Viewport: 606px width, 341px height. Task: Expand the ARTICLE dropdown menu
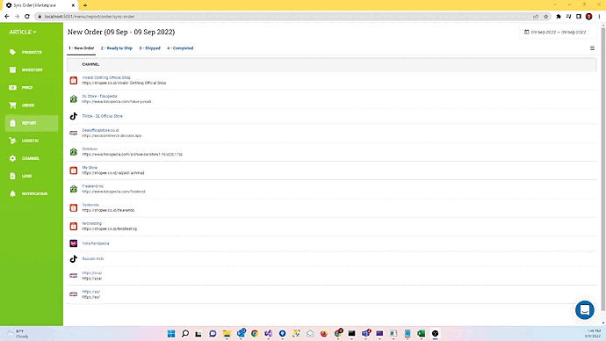(23, 33)
